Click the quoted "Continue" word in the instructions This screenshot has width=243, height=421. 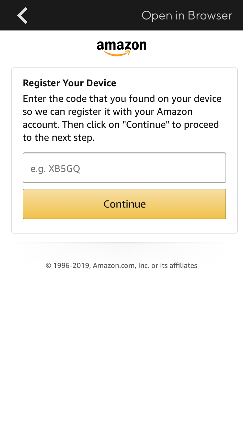(x=146, y=125)
